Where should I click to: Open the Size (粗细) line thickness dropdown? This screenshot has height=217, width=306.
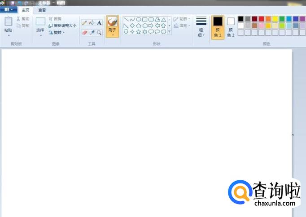201,26
